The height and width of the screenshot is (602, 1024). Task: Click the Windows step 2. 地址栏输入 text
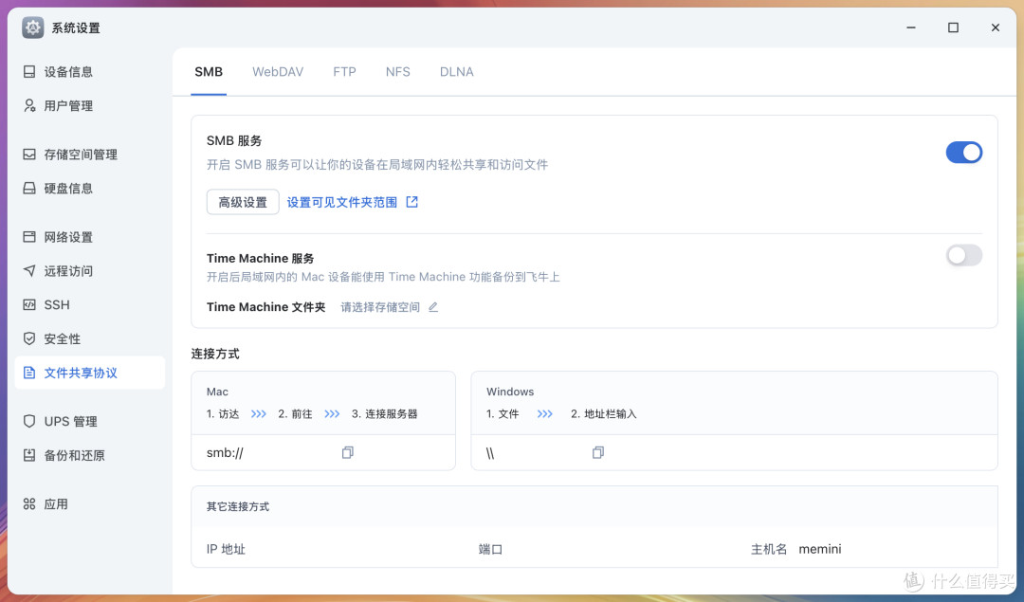click(603, 414)
